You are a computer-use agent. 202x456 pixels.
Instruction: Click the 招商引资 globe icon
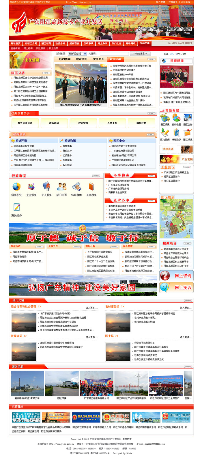(x=16, y=187)
